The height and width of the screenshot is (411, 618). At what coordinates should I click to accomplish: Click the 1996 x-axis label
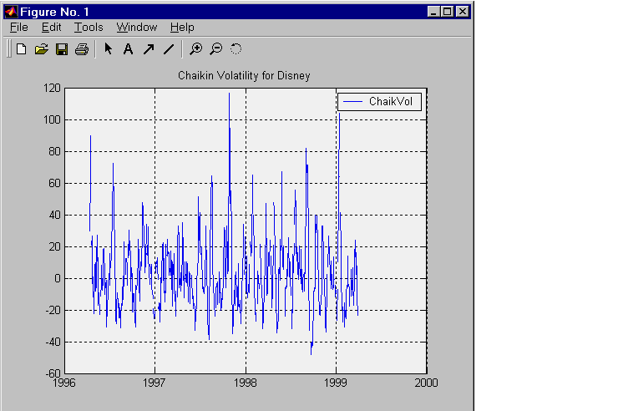pos(63,383)
